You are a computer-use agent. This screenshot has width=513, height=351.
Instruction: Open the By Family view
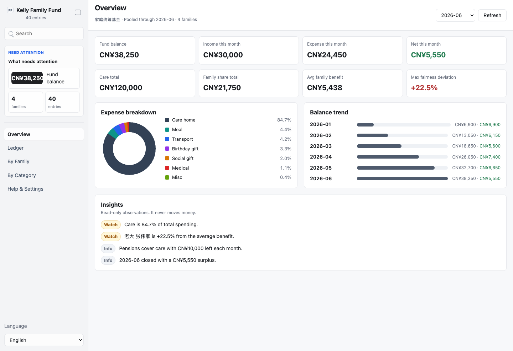pyautogui.click(x=44, y=161)
